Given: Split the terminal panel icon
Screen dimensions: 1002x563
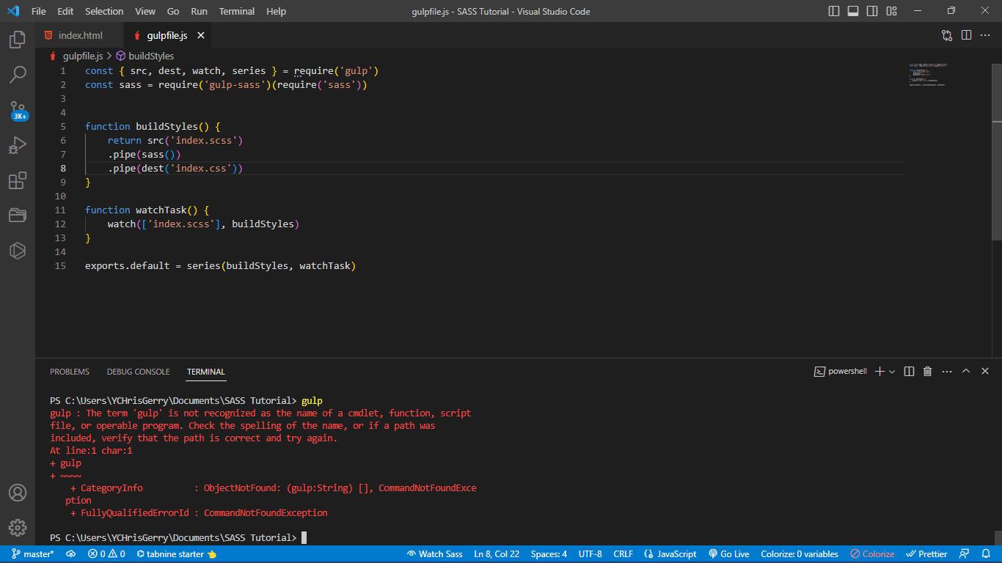Looking at the screenshot, I should pyautogui.click(x=909, y=371).
